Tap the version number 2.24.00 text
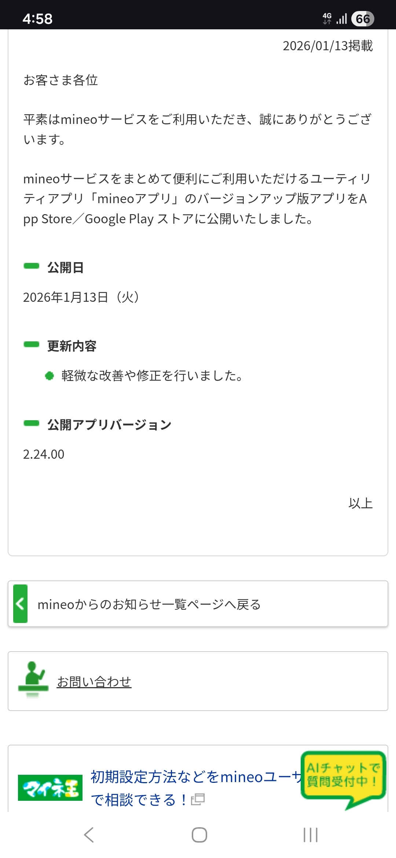 click(44, 454)
